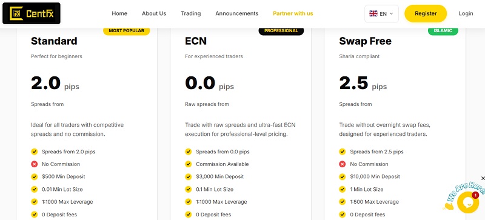Go to the Home page
Viewport: 485px width, 220px height.
coord(119,13)
